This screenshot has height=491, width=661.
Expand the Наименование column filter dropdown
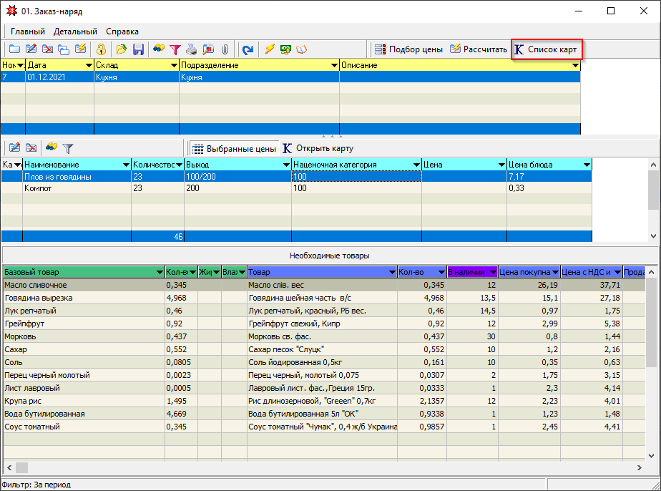[x=126, y=165]
